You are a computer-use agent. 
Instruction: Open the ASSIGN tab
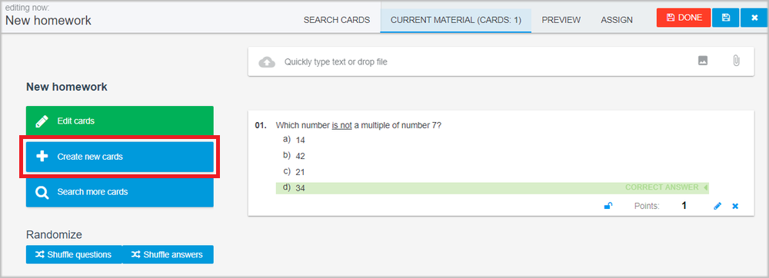(x=617, y=20)
